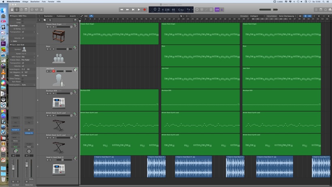Viewport: 332px width, 187px height.
Task: Open the LCD display mode dropdown arrow
Action: pos(192,10)
